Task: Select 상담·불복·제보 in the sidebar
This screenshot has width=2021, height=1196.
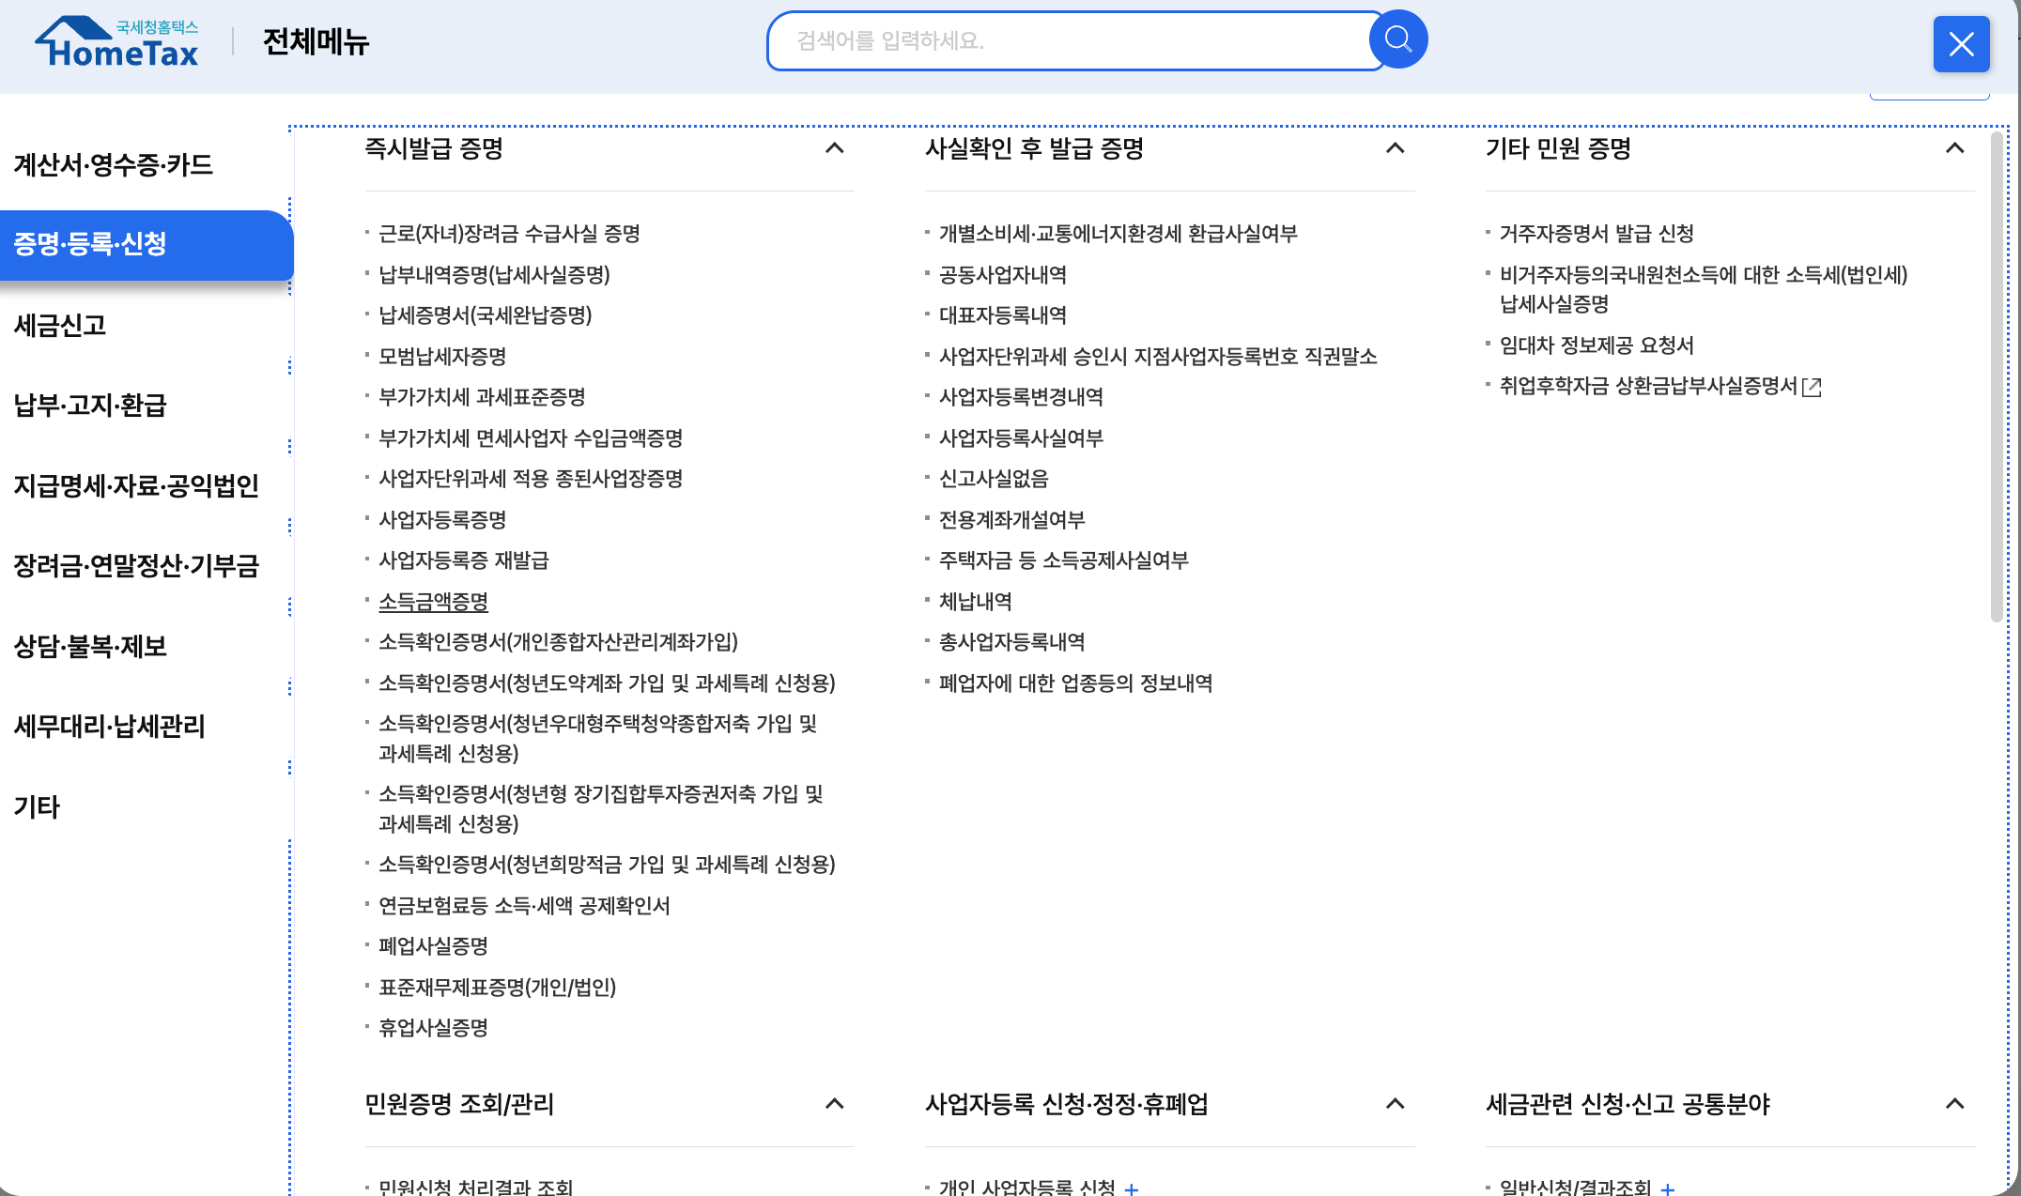Action: (x=89, y=647)
